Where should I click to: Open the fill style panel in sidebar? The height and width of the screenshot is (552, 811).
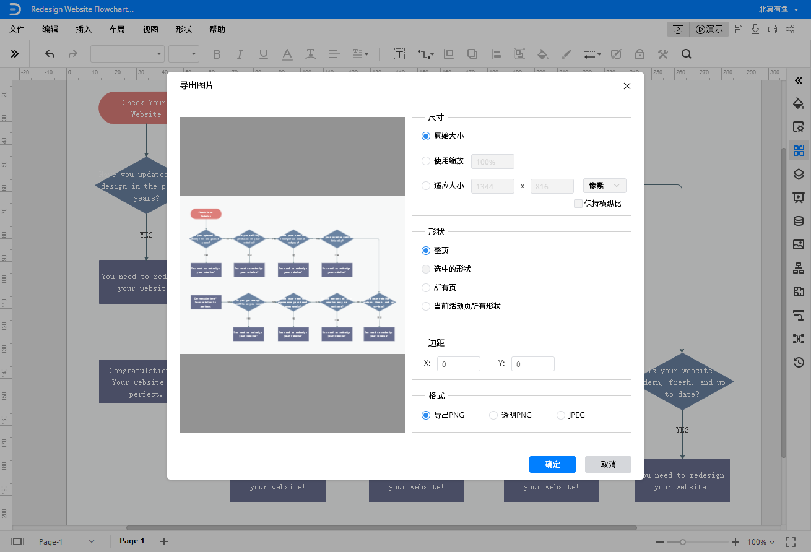(799, 103)
